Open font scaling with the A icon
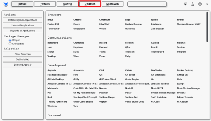This screenshot has height=121, width=211. point(193,4)
